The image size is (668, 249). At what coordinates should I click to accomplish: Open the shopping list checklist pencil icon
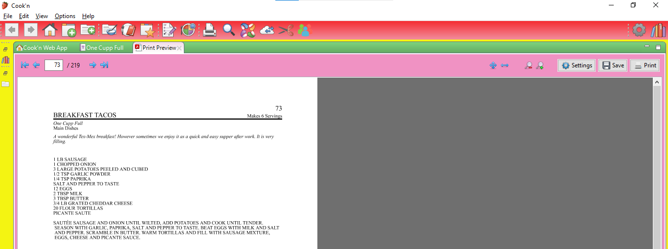[170, 30]
